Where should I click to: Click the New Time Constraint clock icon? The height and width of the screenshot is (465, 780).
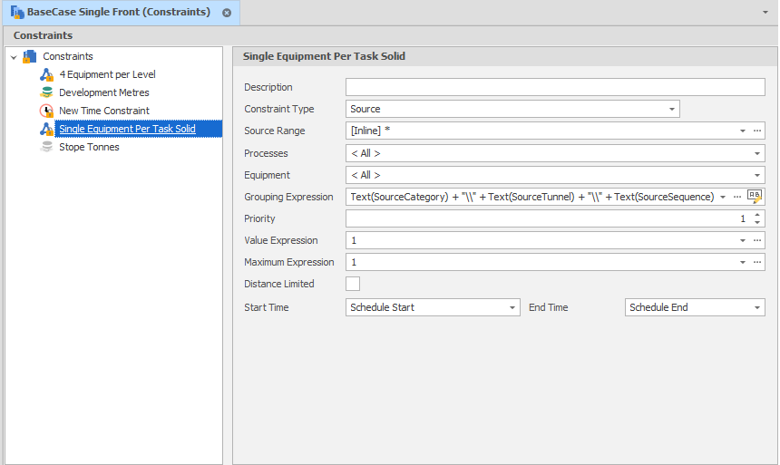tap(46, 111)
